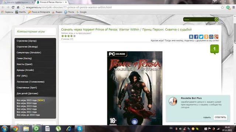Open Skype from the taskbar
This screenshot has width=236, height=132.
click(x=80, y=129)
